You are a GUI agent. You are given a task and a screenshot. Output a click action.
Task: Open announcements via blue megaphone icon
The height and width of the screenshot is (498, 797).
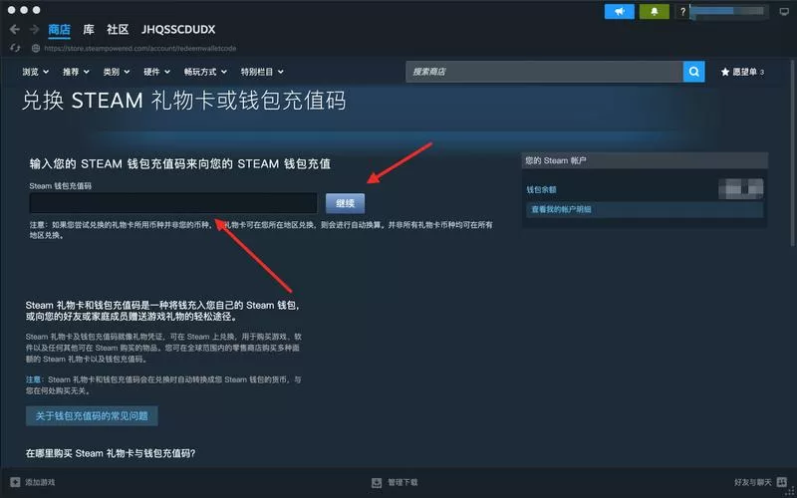pyautogui.click(x=619, y=11)
